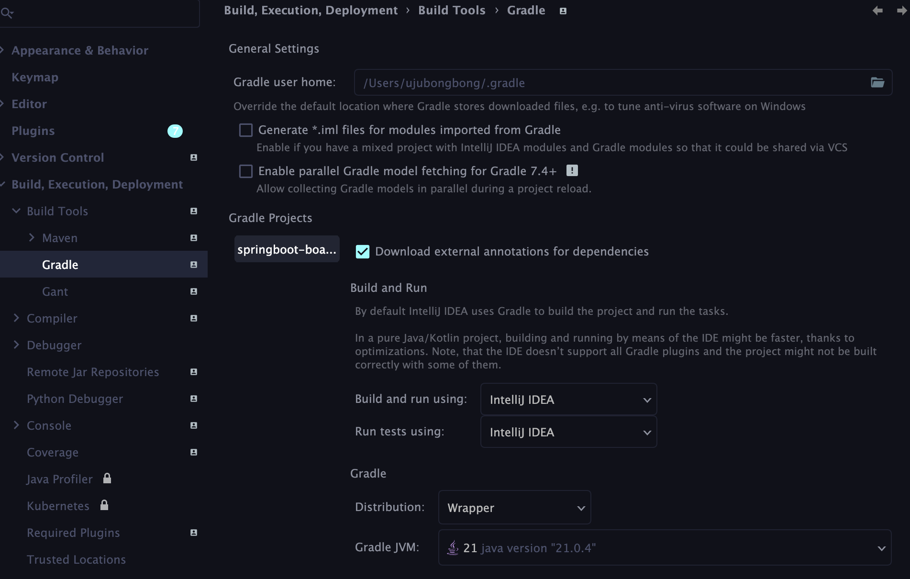Click project icon beside Coverage
The width and height of the screenshot is (910, 579).
(x=194, y=452)
